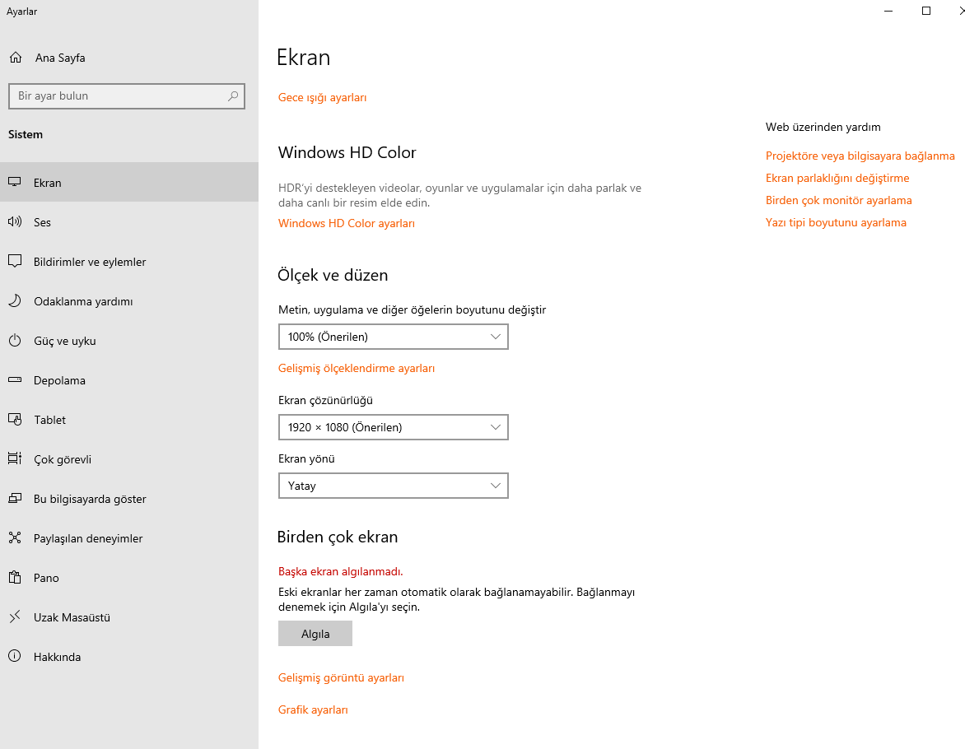Open the scaling dropdown showing 100% (Önerilen)
The height and width of the screenshot is (749, 965).
pyautogui.click(x=394, y=337)
